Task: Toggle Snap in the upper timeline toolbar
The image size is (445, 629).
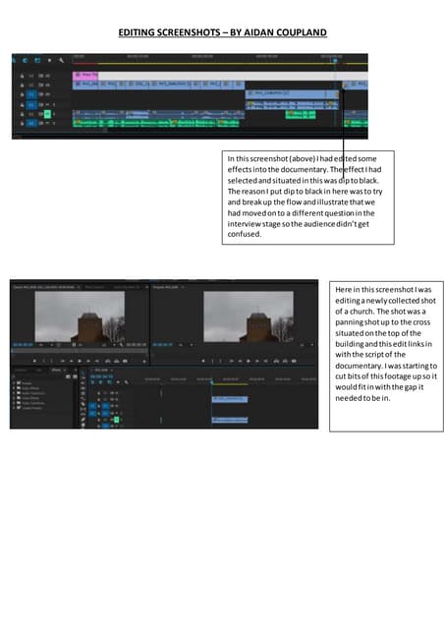Action: [x=25, y=60]
